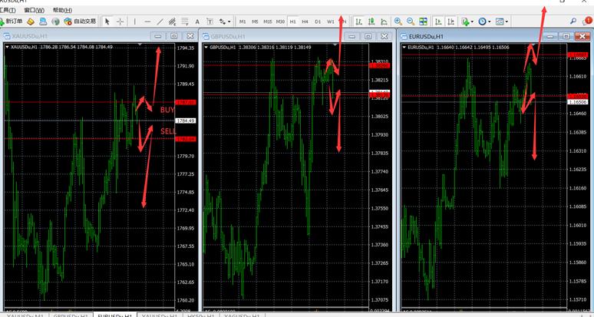Image resolution: width=594 pixels, height=317 pixels.
Task: Click the New Order (新订单) button
Action: click(13, 21)
